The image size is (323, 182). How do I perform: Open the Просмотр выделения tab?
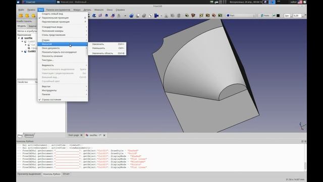tap(29, 174)
